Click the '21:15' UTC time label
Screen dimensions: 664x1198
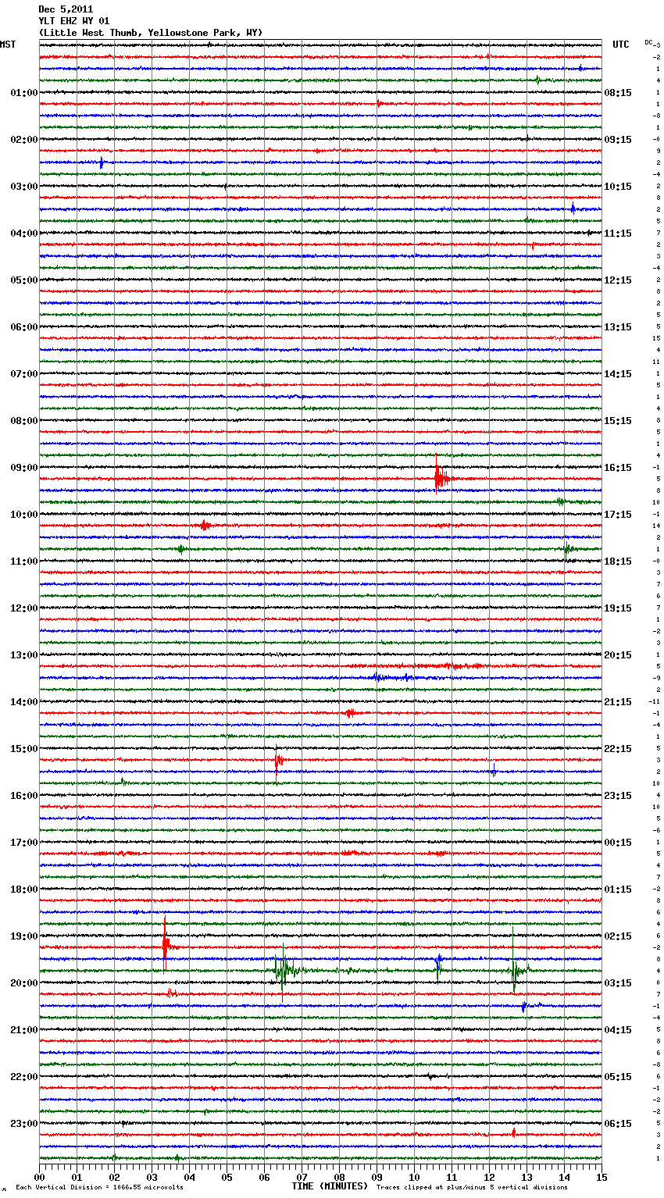point(618,702)
